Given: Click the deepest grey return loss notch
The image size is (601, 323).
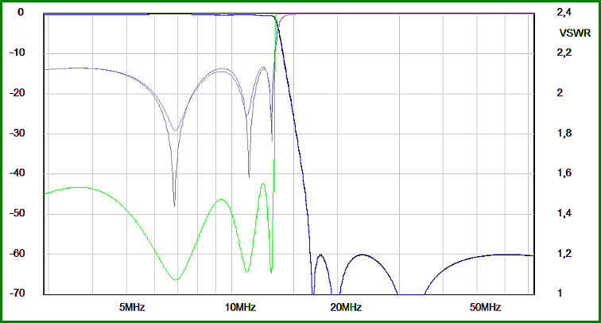Looking at the screenshot, I should pyautogui.click(x=174, y=205).
